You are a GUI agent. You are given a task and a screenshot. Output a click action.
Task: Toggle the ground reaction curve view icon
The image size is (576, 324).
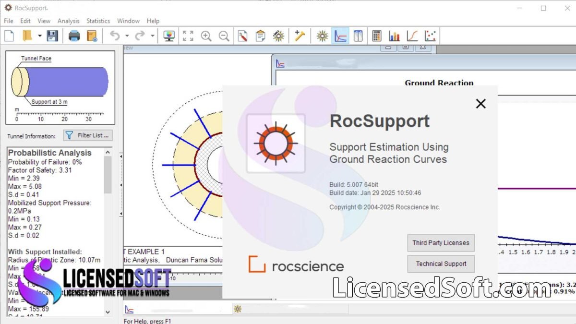point(340,36)
